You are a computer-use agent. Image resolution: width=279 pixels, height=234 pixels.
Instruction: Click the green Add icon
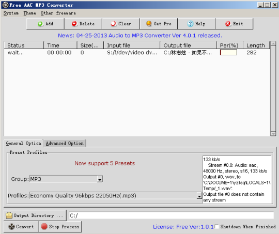pyautogui.click(x=40, y=24)
